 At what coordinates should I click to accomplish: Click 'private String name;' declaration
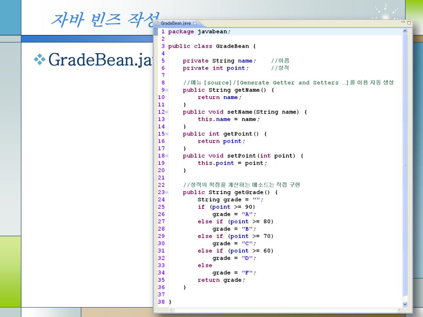click(219, 61)
